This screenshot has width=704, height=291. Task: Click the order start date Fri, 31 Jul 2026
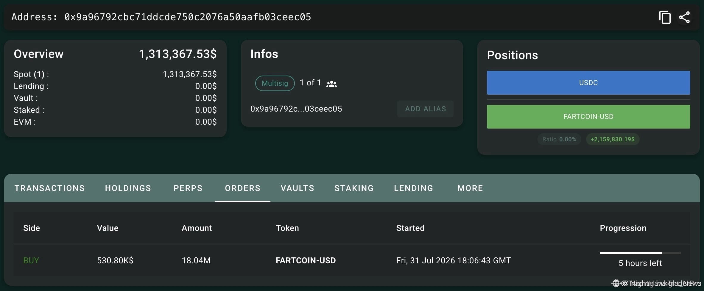coord(454,261)
